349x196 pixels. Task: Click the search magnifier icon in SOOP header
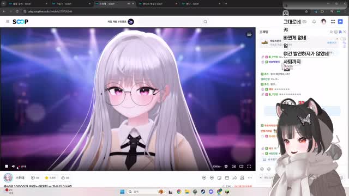205,22
